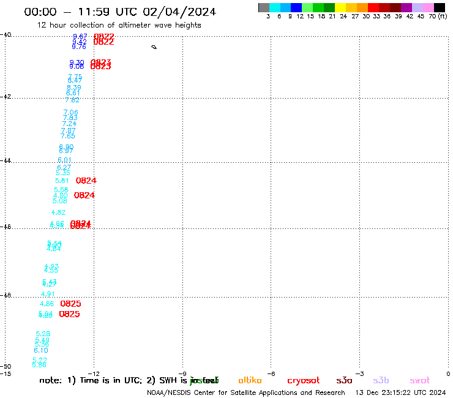Click the wave height value 7.06
The width and height of the screenshot is (453, 398).
point(71,112)
